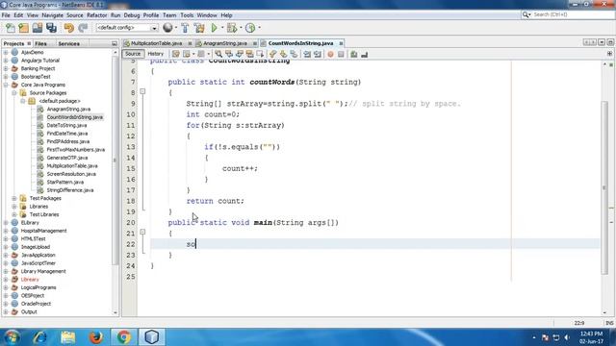The image size is (616, 346).
Task: Select FindIPAddress.java in project tree
Action: coord(68,141)
